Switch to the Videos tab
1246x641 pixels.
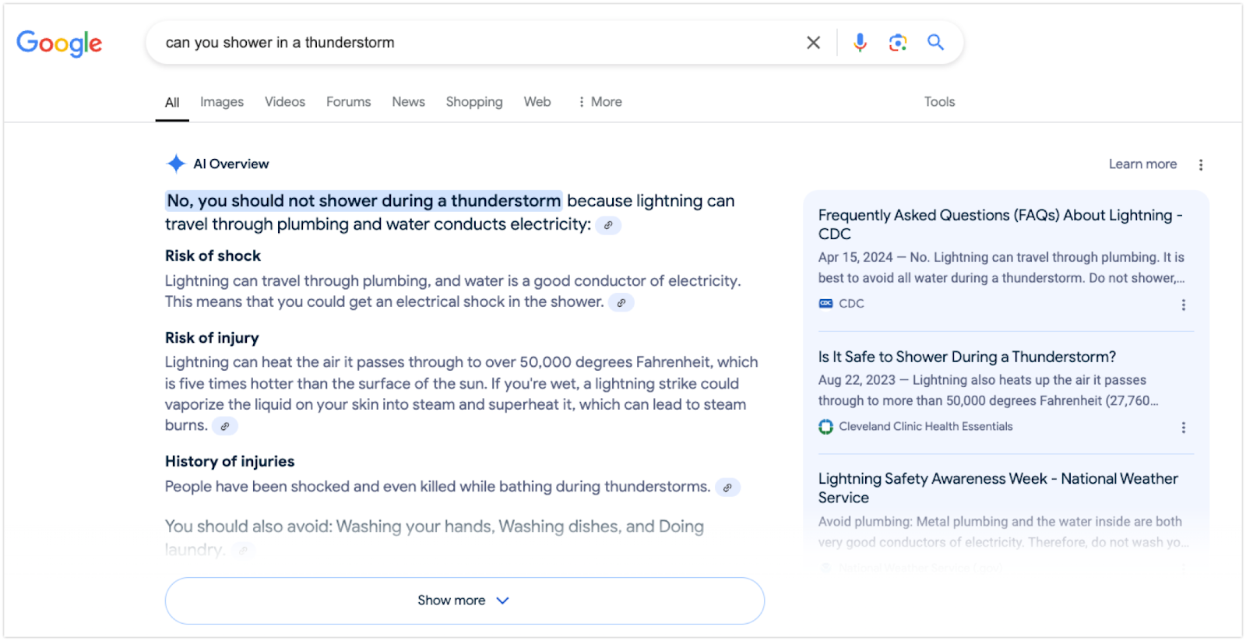click(x=285, y=102)
